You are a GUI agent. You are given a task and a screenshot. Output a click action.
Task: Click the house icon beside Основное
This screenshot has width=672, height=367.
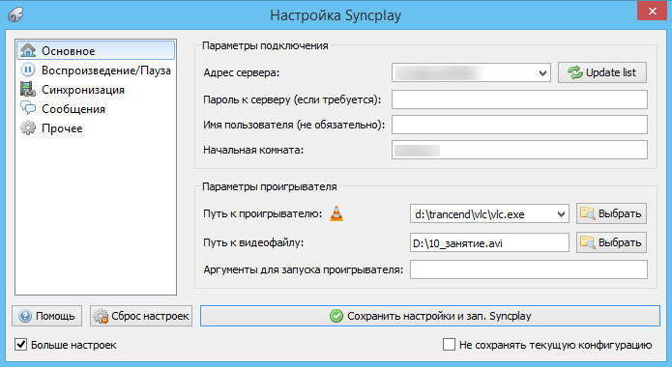click(28, 50)
